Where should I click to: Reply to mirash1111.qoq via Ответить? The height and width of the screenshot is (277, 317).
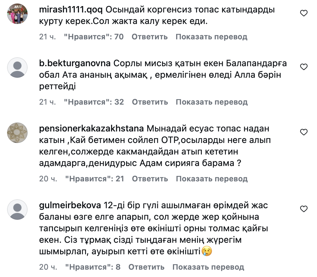[x=150, y=37]
